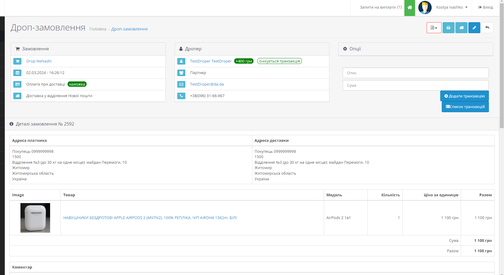
Task: Expand the Kostya Ivashko user menu
Action: (452, 7)
